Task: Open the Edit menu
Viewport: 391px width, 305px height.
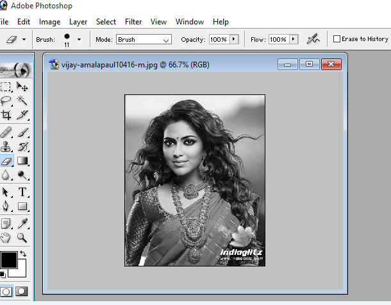Action: (24, 22)
